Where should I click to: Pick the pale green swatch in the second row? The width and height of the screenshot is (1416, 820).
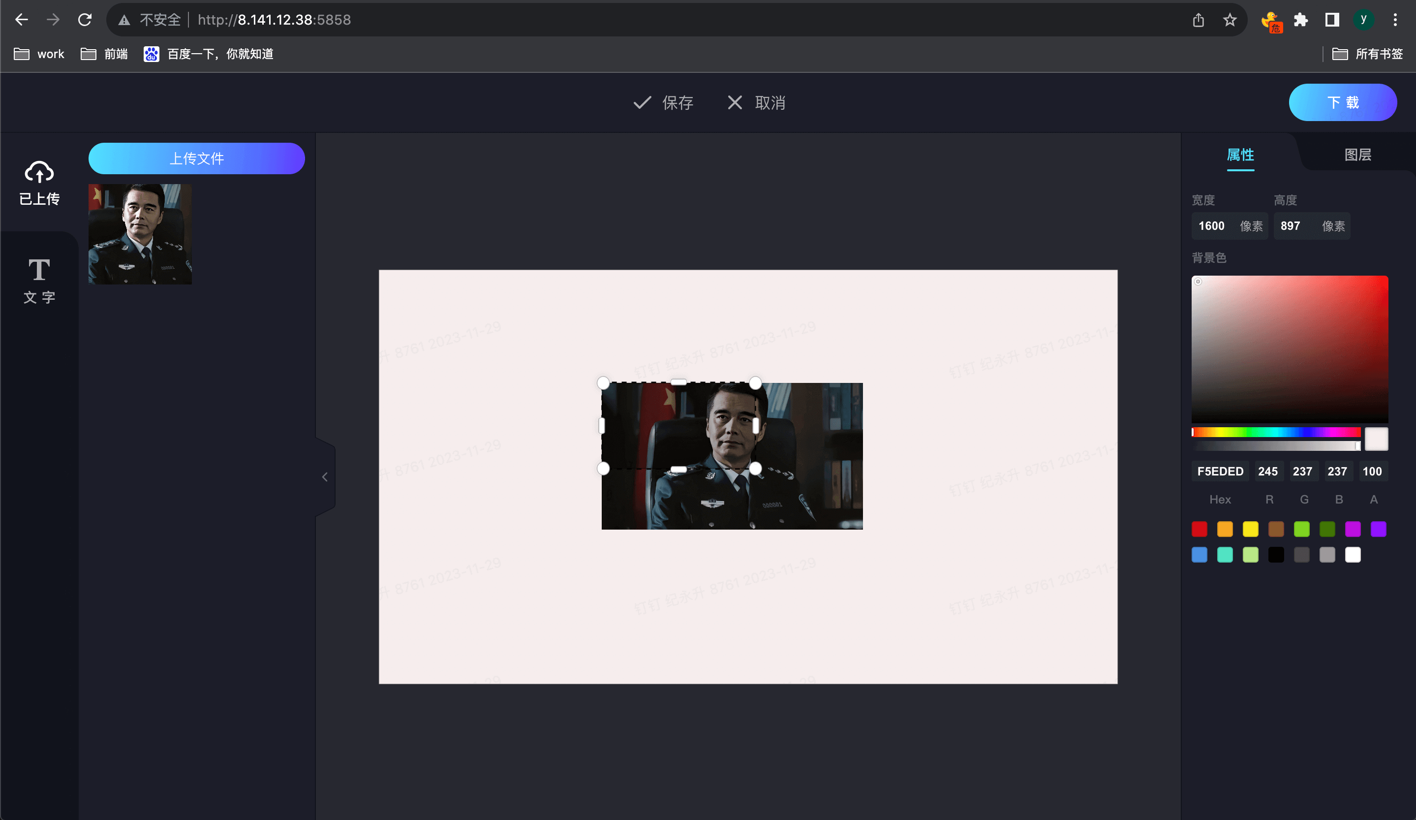tap(1251, 555)
